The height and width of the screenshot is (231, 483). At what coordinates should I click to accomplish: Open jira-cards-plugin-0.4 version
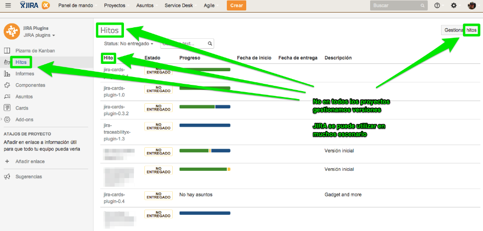pos(114,198)
